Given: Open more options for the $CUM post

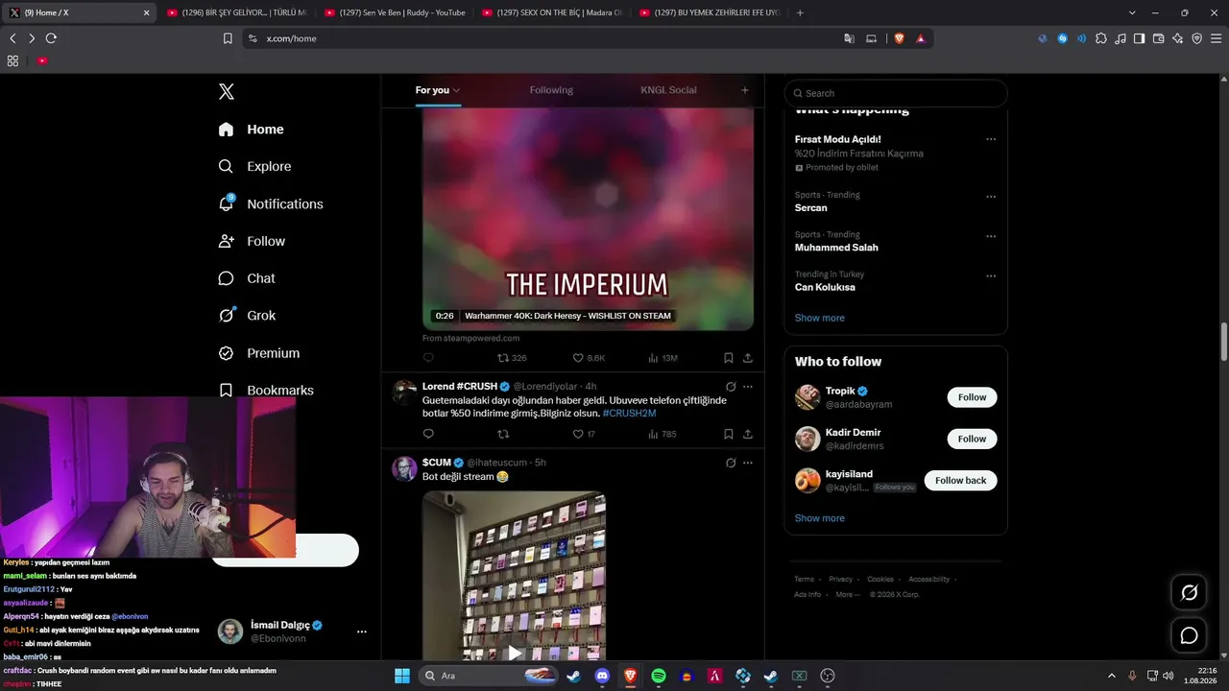Looking at the screenshot, I should (748, 463).
